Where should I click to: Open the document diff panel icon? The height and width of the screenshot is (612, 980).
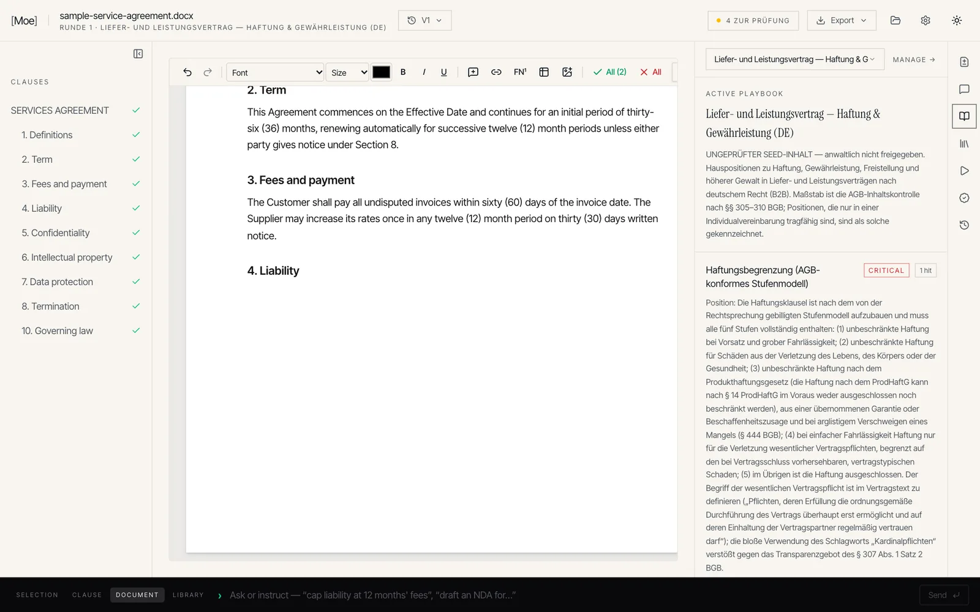[x=964, y=62]
